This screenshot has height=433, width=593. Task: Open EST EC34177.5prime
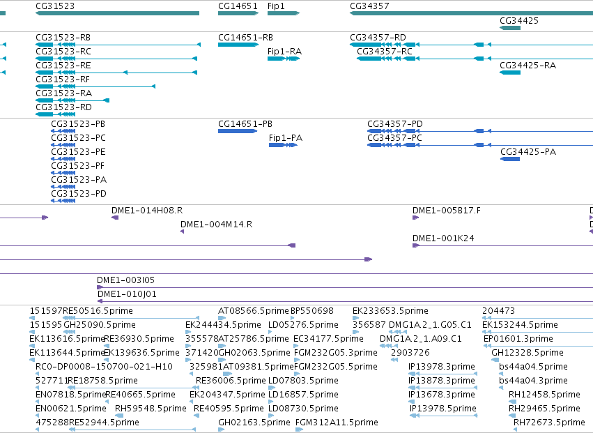coord(296,346)
